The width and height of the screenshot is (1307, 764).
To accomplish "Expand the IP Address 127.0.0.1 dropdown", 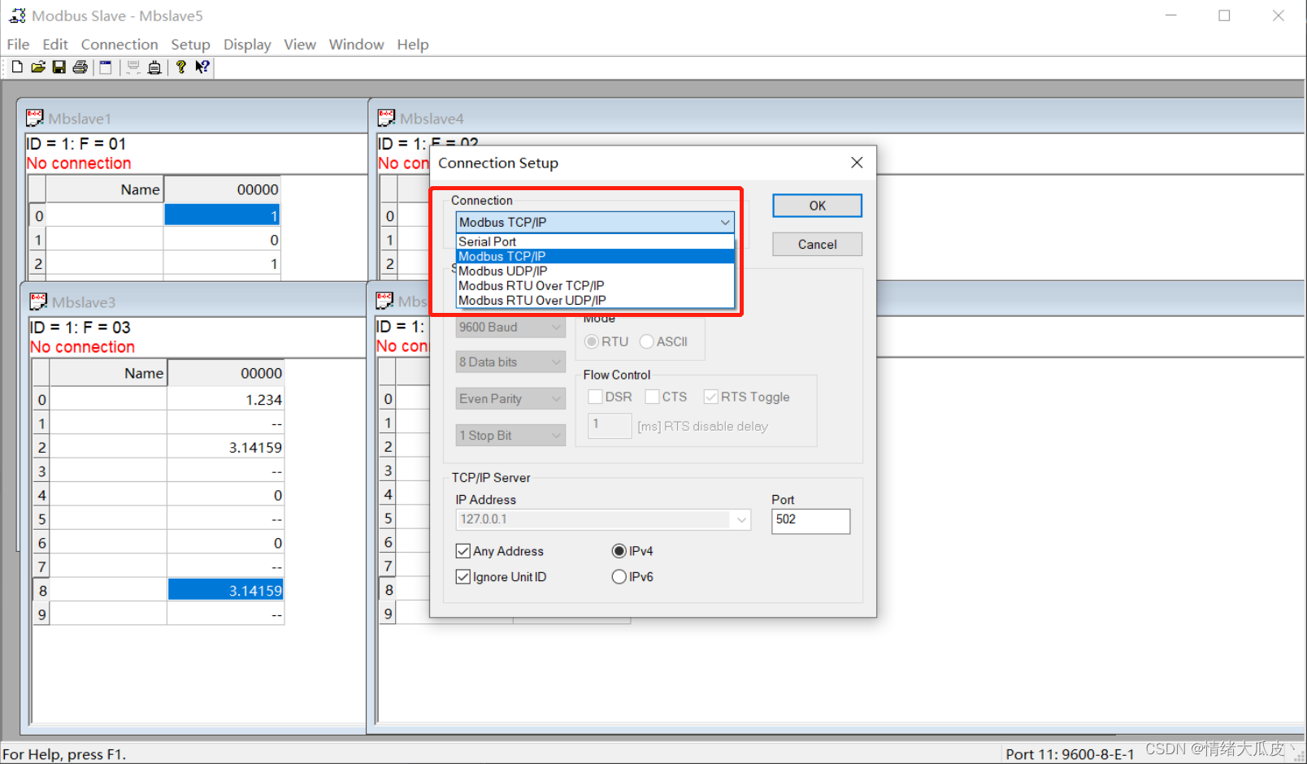I will pyautogui.click(x=741, y=519).
